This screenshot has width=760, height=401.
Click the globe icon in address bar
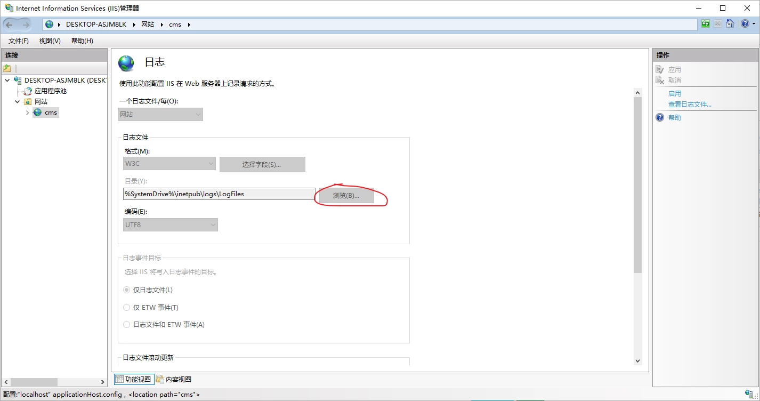(50, 25)
